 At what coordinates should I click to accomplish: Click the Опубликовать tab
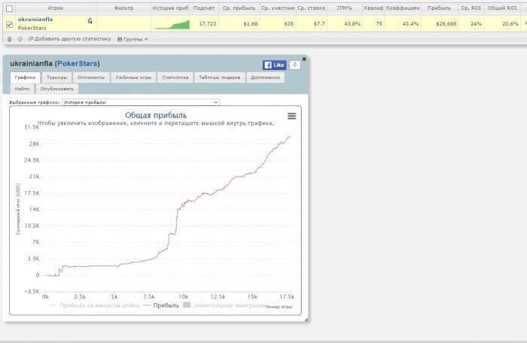pos(57,89)
